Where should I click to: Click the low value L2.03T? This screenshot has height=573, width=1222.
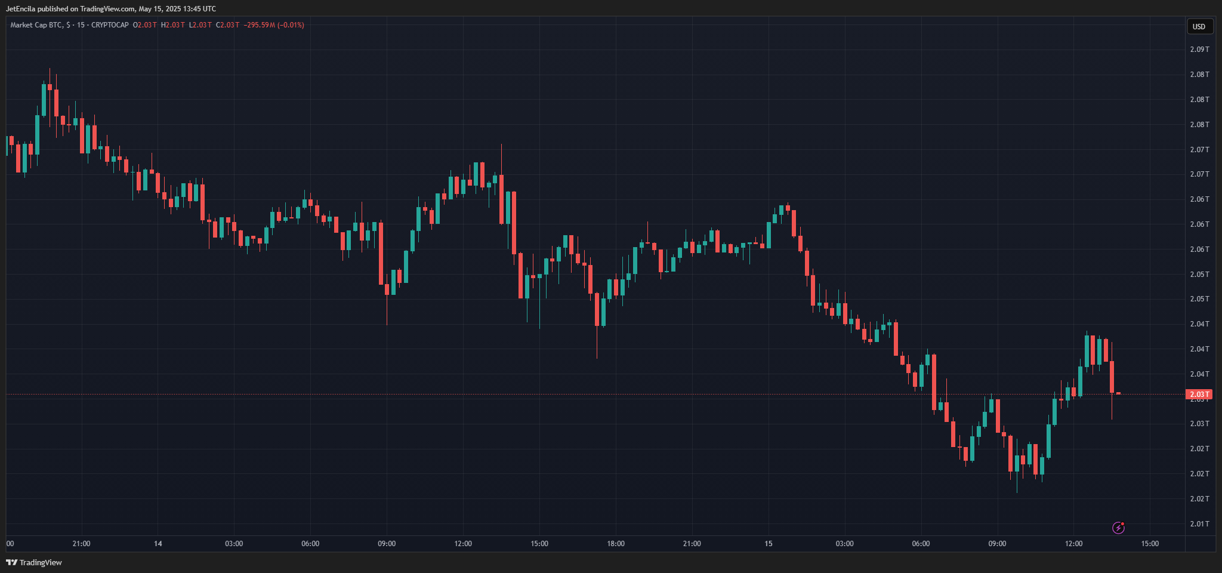pos(200,25)
